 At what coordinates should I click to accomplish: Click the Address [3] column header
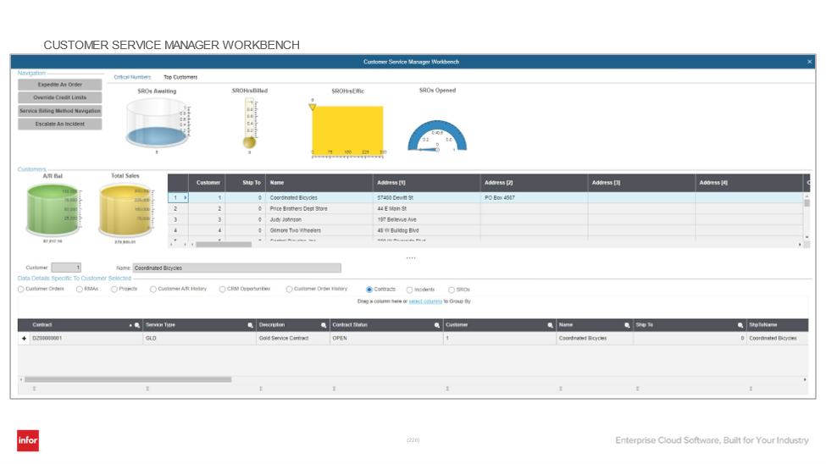click(x=641, y=183)
